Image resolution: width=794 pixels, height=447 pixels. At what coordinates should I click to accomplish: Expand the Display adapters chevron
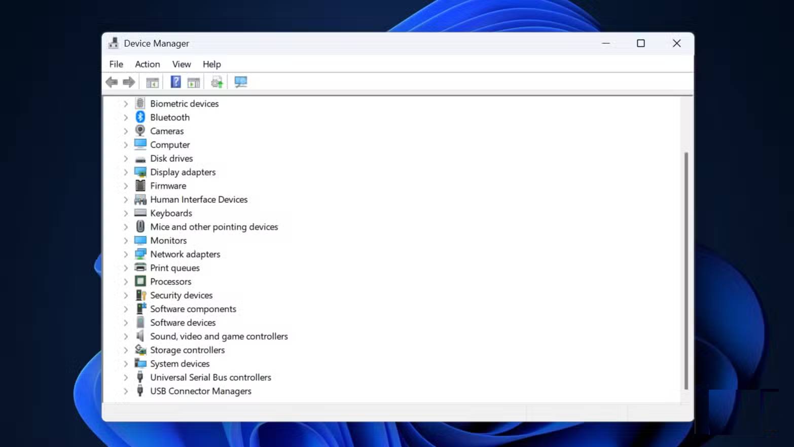126,172
